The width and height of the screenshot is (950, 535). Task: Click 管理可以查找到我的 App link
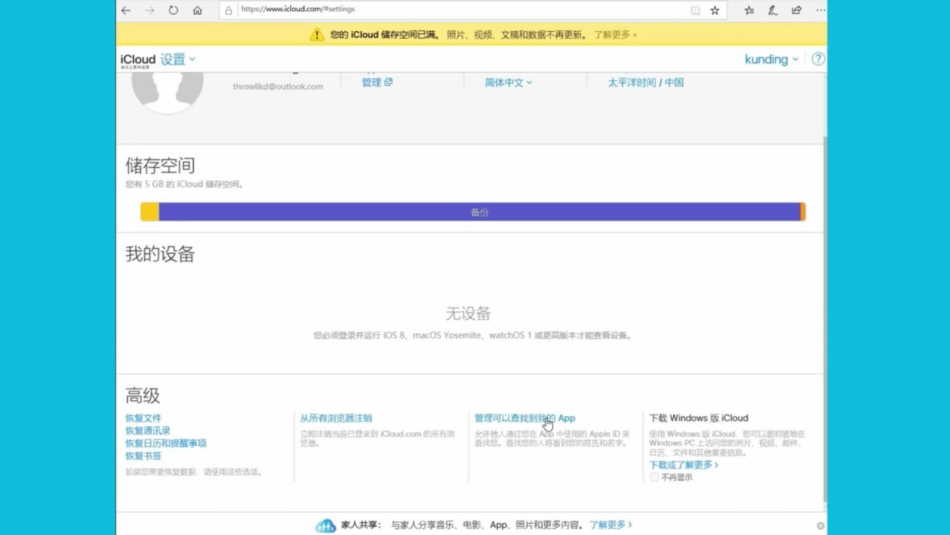tap(524, 418)
